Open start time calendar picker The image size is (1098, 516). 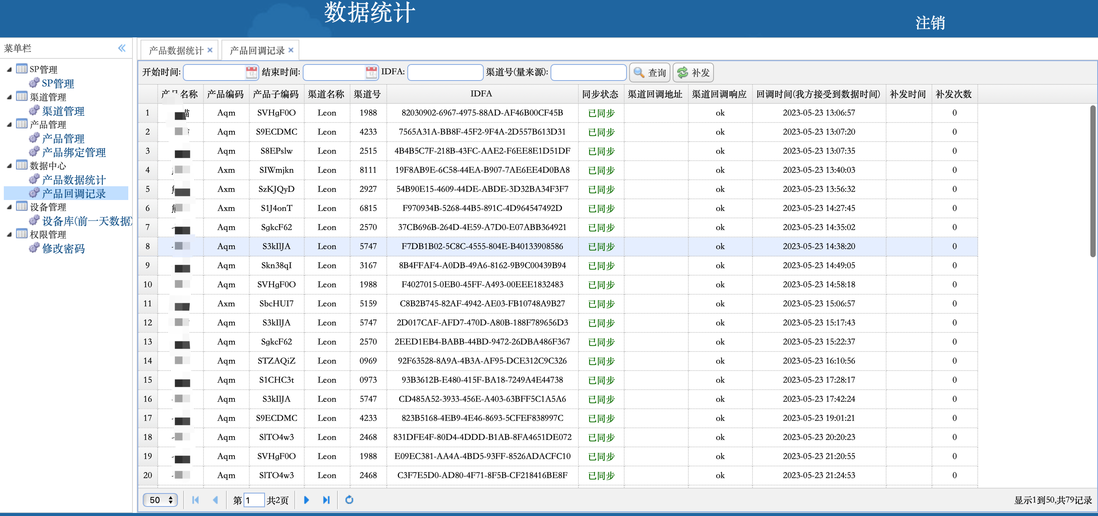point(252,72)
